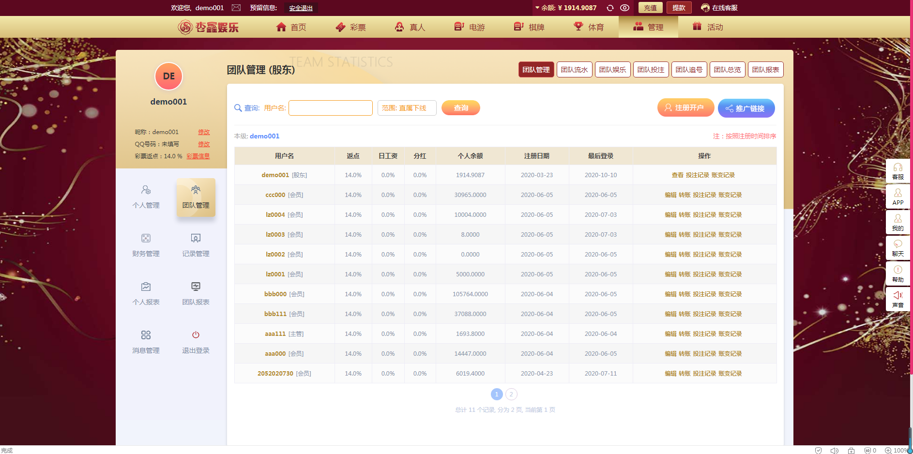The height and width of the screenshot is (454, 913).
Task: Switch to 团队总览 tab
Action: [727, 70]
